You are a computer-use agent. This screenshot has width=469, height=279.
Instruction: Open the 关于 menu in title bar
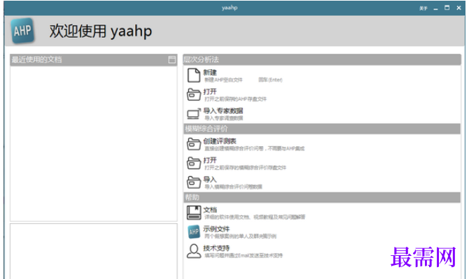tap(423, 8)
